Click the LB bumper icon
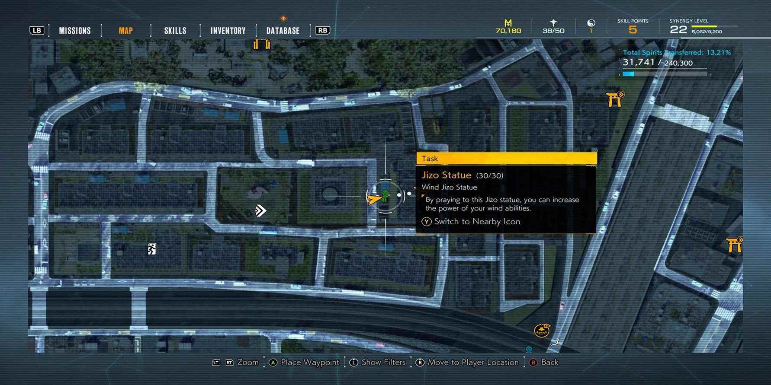Viewport: 771px width, 385px height. coord(37,30)
